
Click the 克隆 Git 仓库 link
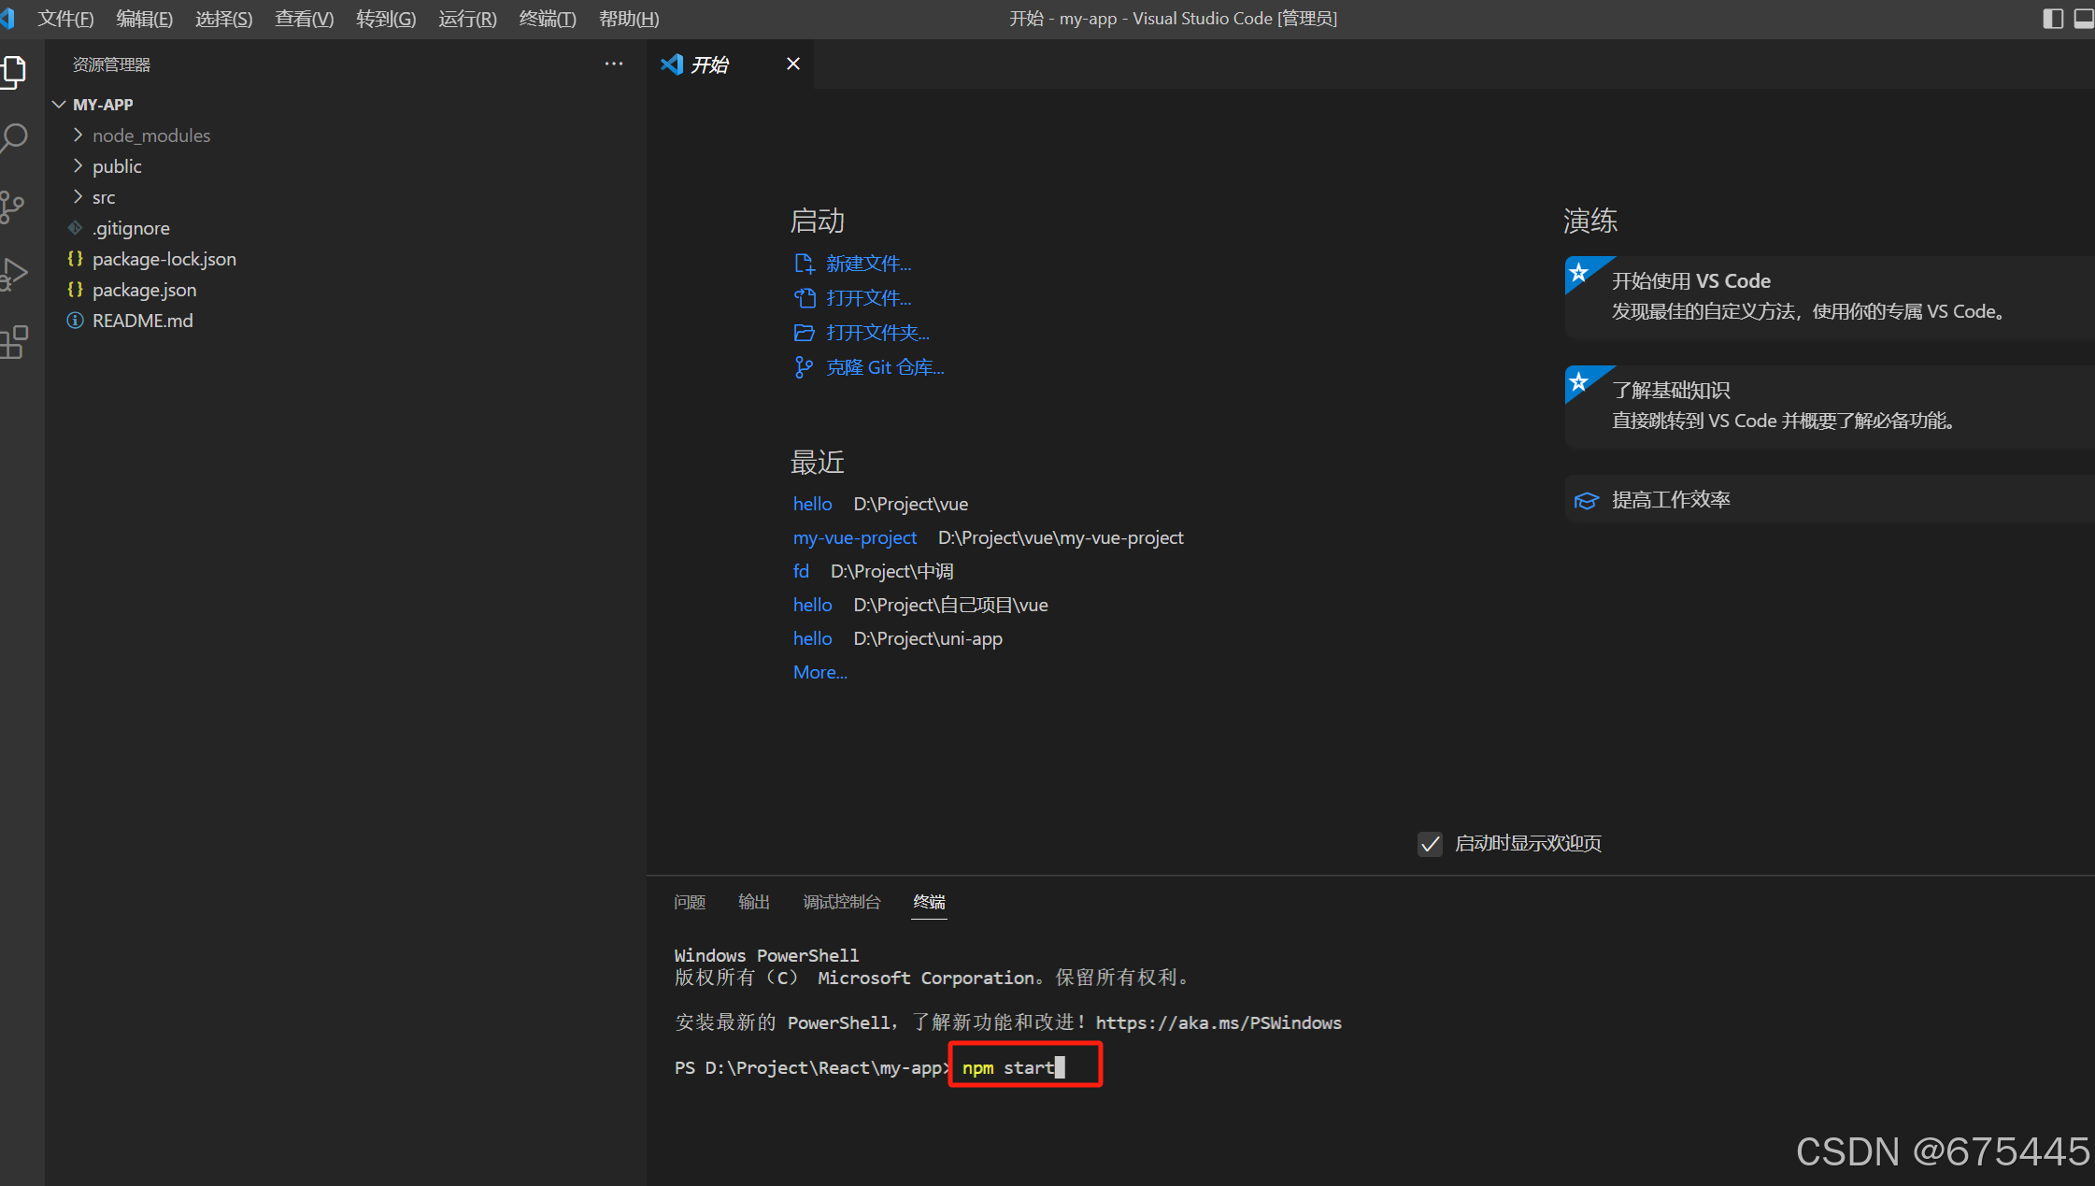click(x=884, y=367)
